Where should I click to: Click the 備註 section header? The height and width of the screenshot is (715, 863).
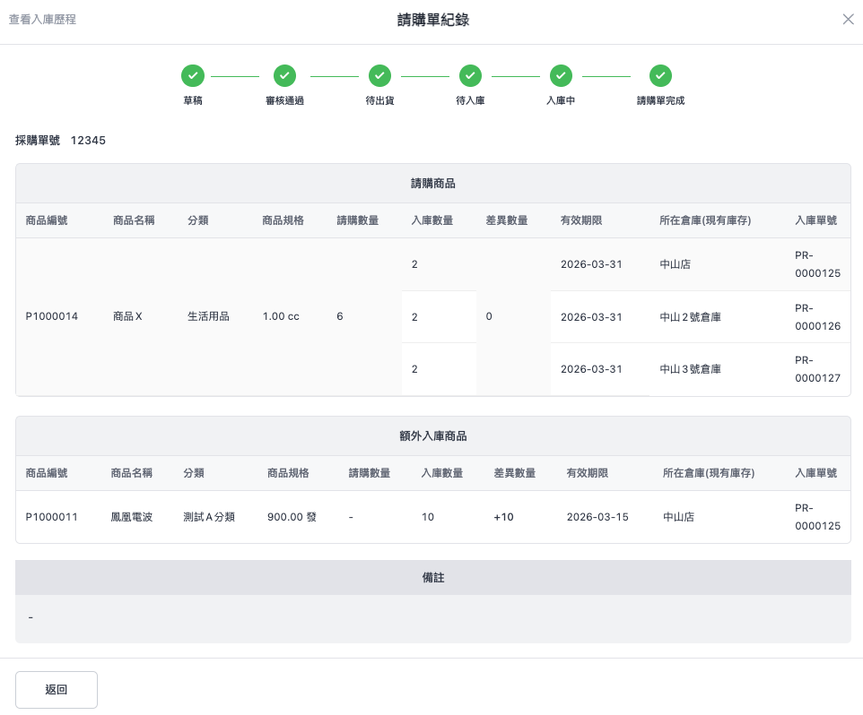click(432, 578)
